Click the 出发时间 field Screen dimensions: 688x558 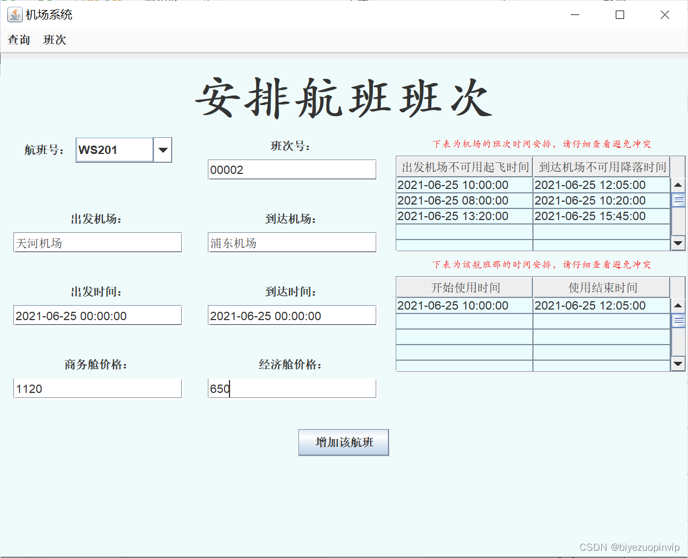97,315
